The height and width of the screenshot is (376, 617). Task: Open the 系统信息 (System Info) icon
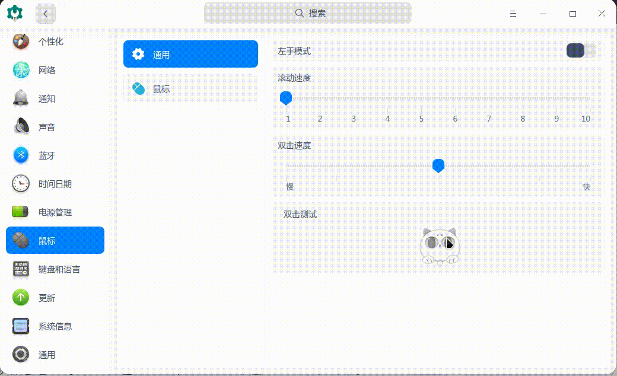pyautogui.click(x=20, y=326)
